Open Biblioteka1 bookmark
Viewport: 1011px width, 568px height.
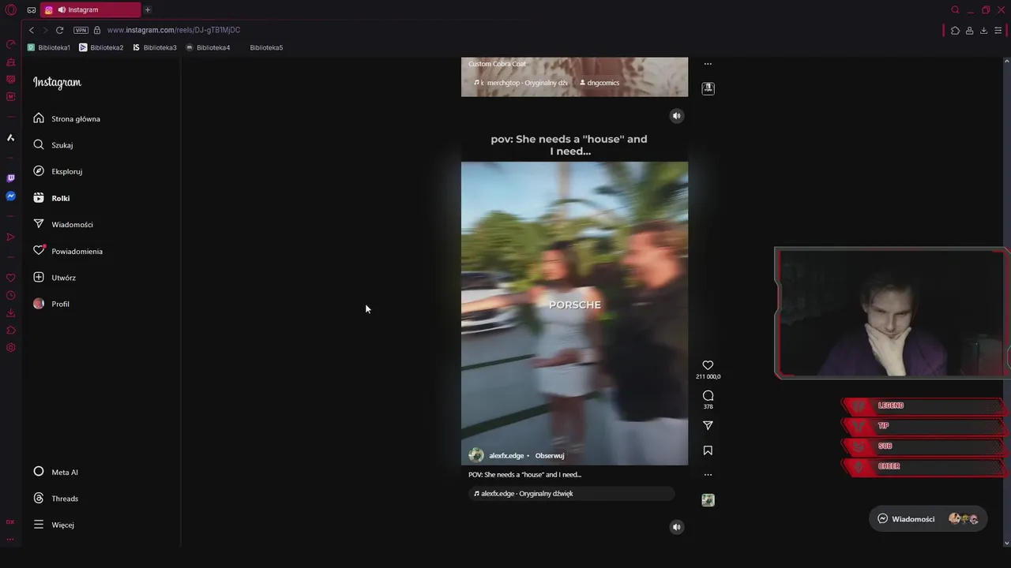point(49,47)
